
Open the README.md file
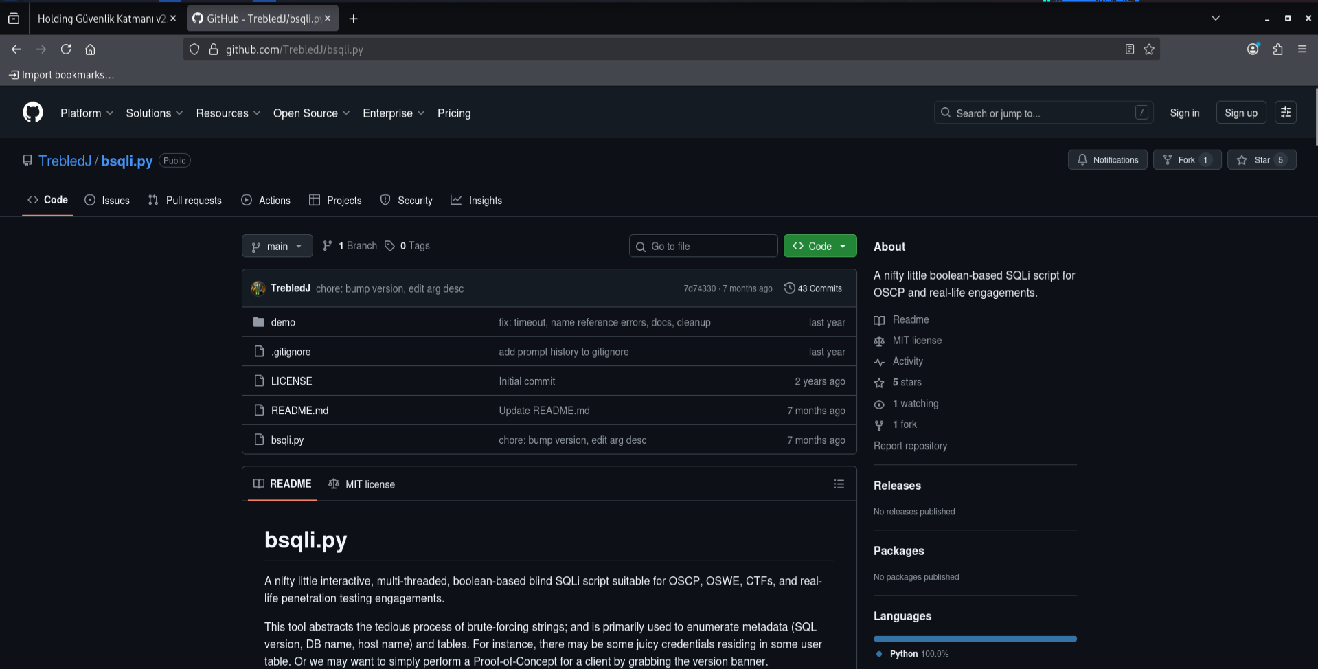[x=299, y=411]
